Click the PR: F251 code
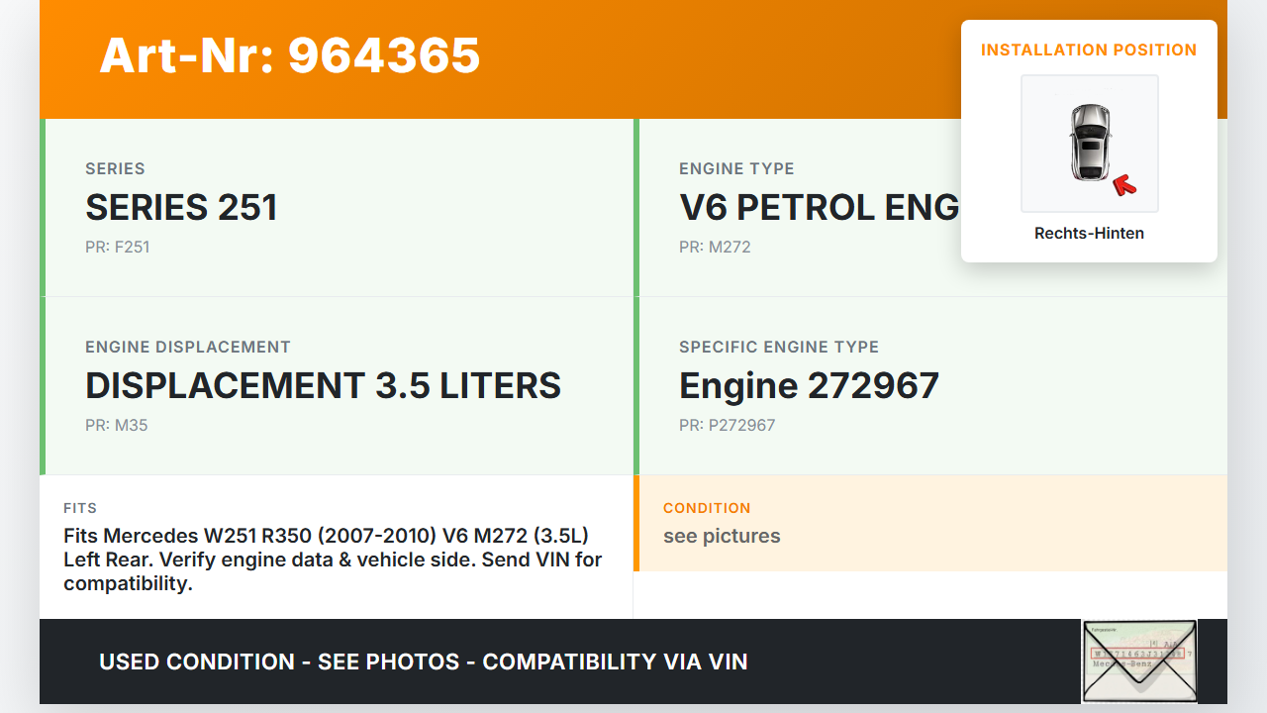This screenshot has width=1267, height=713. pyautogui.click(x=117, y=247)
